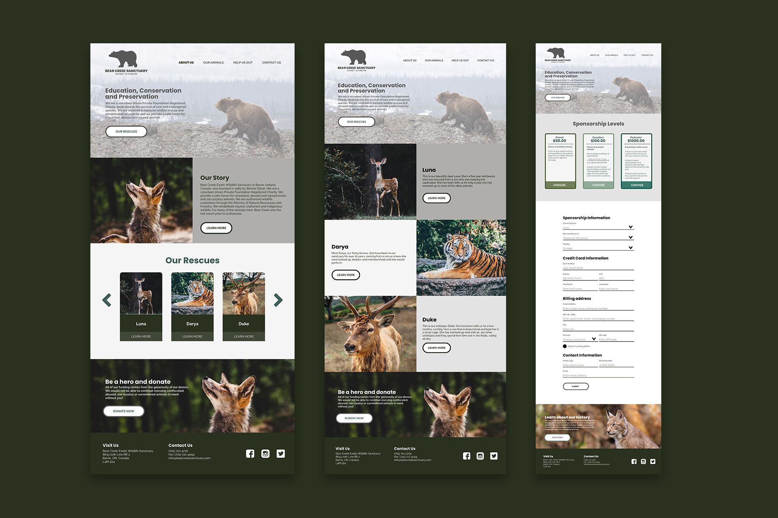Click the Street Address input field
The image size is (778, 518).
tap(598, 308)
